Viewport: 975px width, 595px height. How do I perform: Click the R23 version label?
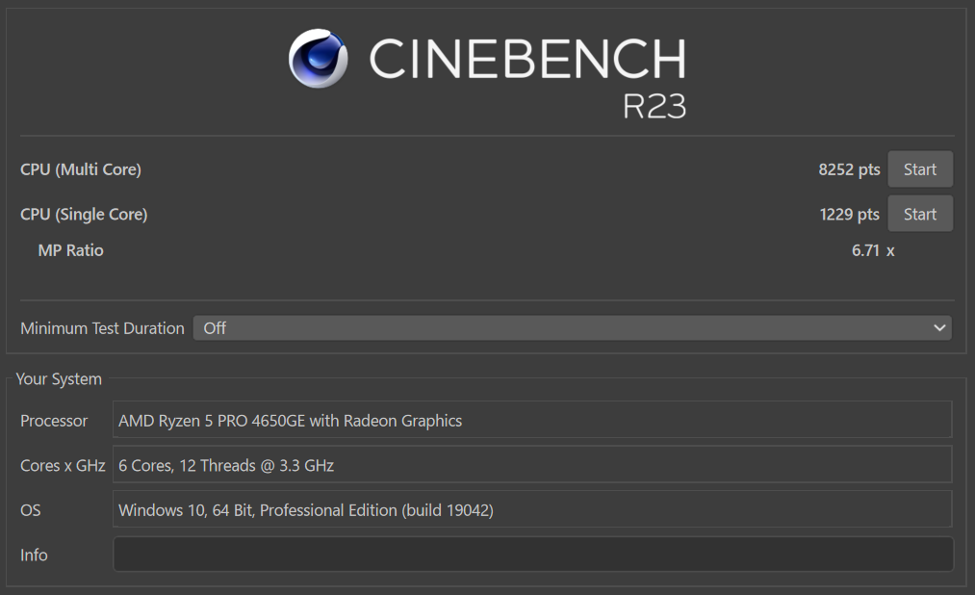654,106
